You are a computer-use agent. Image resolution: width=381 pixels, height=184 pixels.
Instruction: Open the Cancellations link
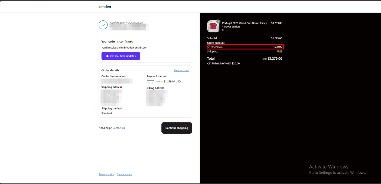pos(124,174)
